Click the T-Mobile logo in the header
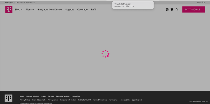The width and height of the screenshot is (210, 104). pyautogui.click(x=9, y=9)
